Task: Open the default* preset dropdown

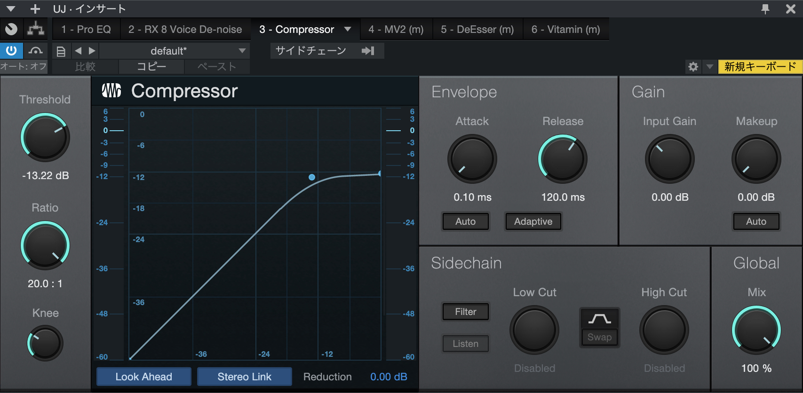Action: [x=175, y=51]
